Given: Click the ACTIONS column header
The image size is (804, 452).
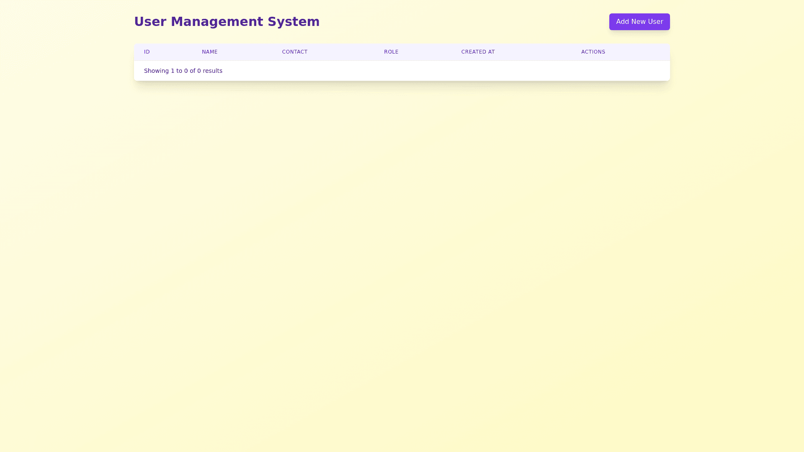Looking at the screenshot, I should pos(593,52).
